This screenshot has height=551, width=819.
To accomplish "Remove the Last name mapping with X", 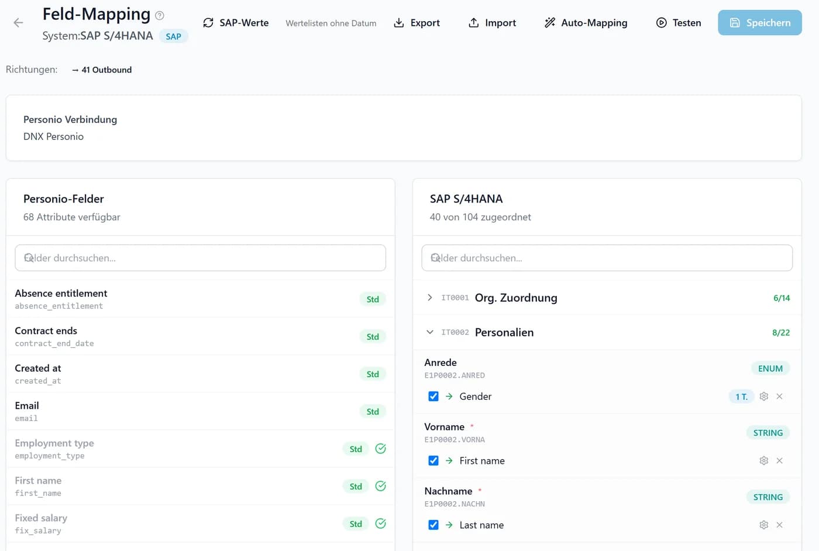I will click(x=779, y=525).
